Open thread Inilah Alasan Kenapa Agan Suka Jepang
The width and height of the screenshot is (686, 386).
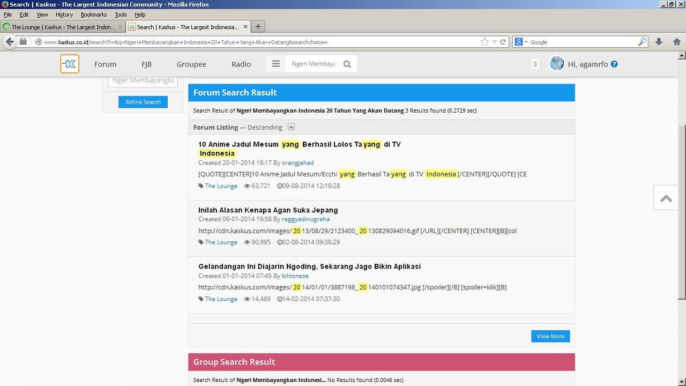[x=268, y=210]
